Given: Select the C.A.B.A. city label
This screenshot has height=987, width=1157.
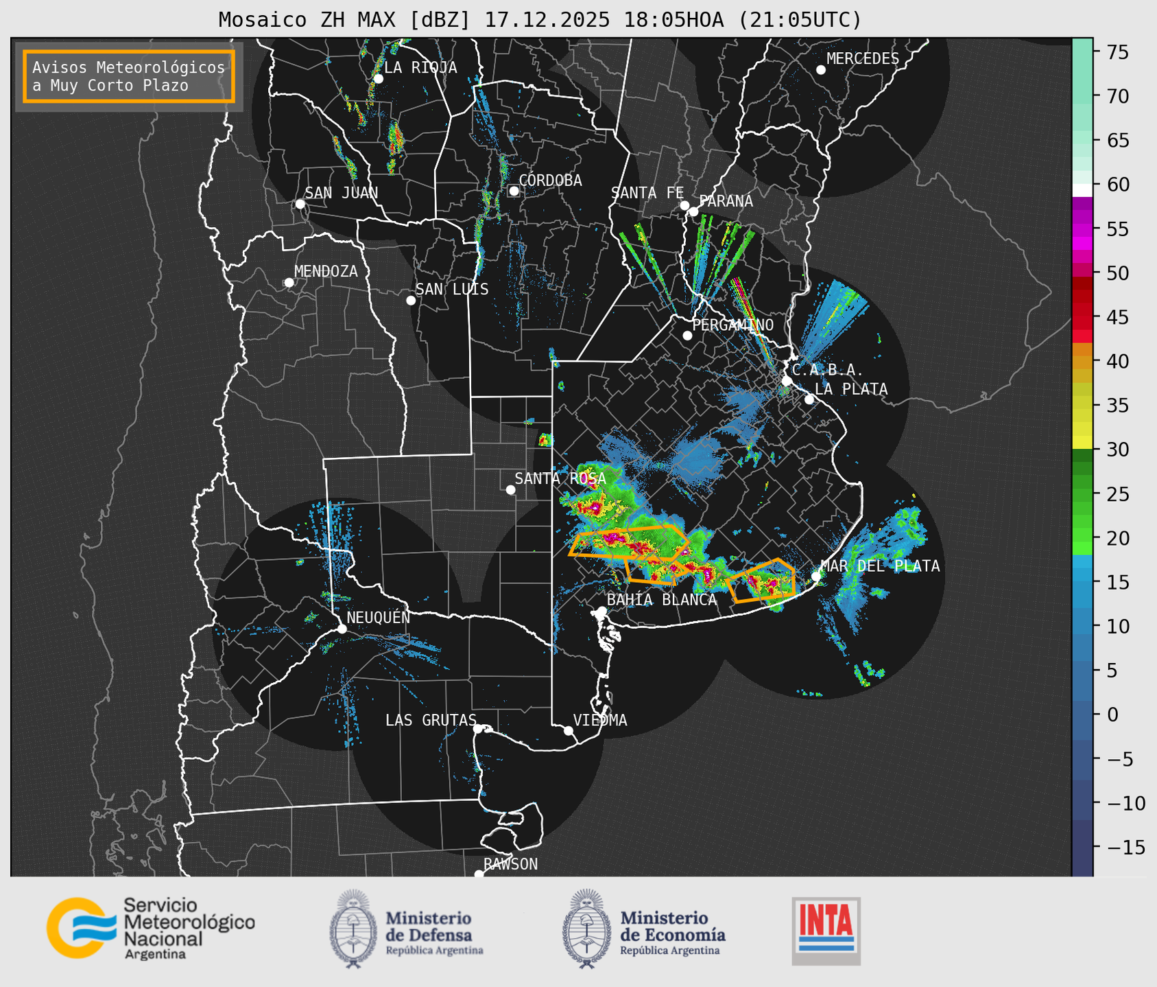Looking at the screenshot, I should pyautogui.click(x=827, y=370).
